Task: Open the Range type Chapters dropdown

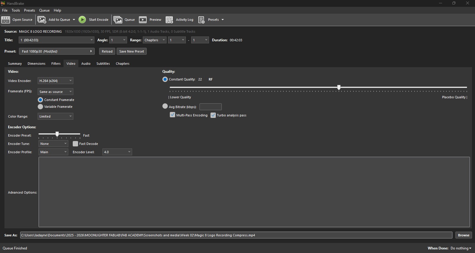Action: (154, 40)
